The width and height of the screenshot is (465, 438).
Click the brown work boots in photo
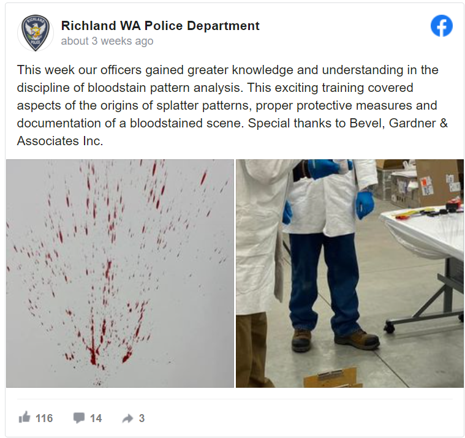335,339
